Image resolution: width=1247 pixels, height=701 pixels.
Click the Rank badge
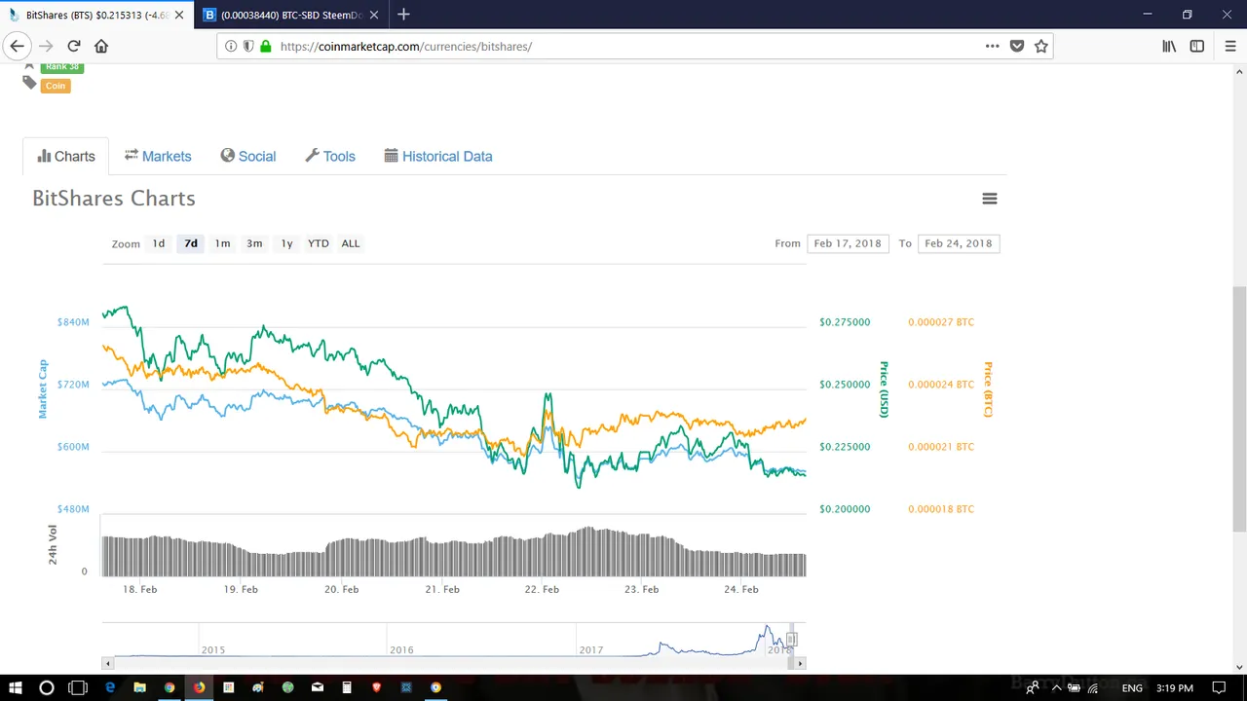[61, 66]
